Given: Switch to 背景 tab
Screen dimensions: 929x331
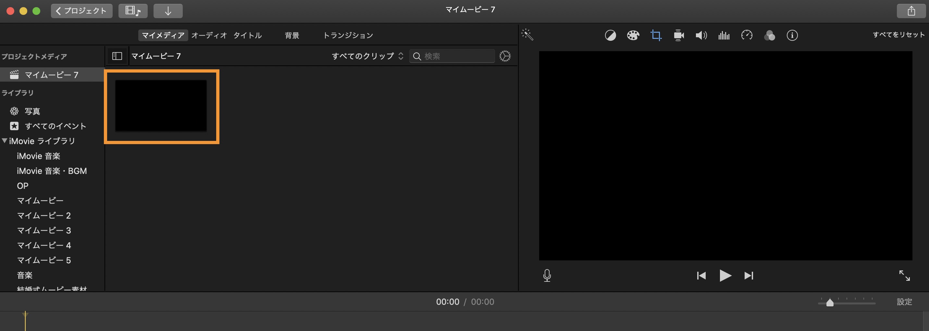Looking at the screenshot, I should click(x=292, y=35).
